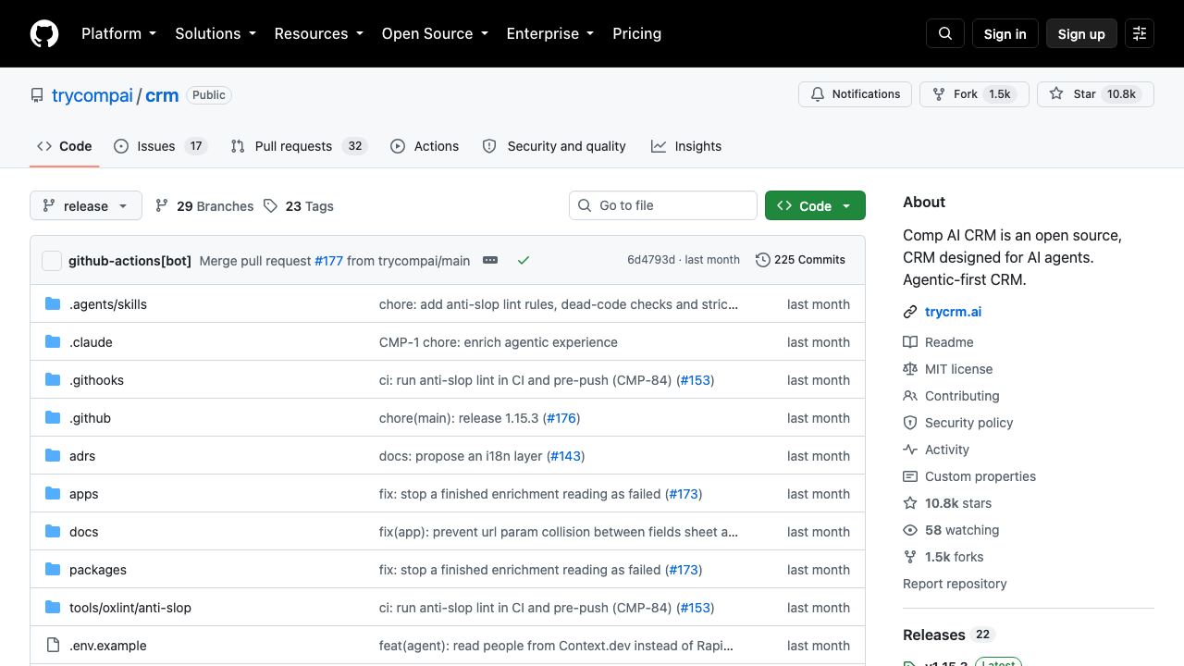Visit the trycrm.ai website link
This screenshot has width=1184, height=666.
(953, 312)
